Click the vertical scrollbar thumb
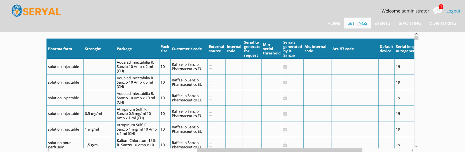The height and width of the screenshot is (152, 465). pyautogui.click(x=416, y=38)
